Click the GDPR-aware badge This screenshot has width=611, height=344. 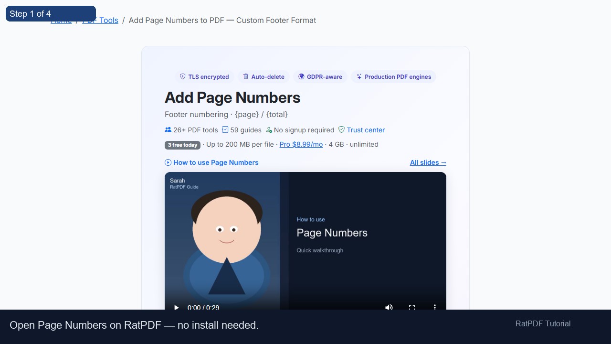click(x=320, y=76)
